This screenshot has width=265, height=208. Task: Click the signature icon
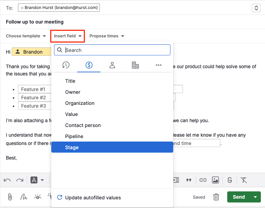coord(24,197)
